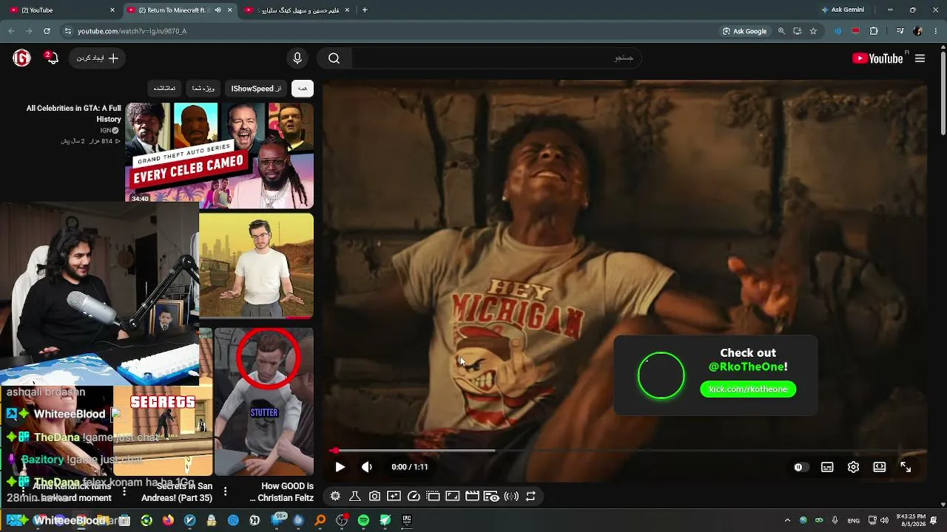Screen dimensions: 947x532
Task: Open the Chrome three-dot menu
Action: (x=937, y=31)
